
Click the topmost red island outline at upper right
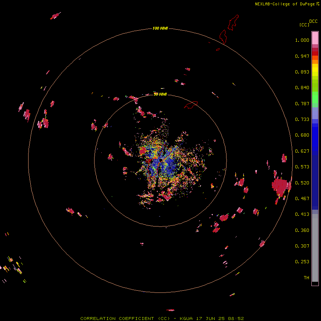click(233, 22)
